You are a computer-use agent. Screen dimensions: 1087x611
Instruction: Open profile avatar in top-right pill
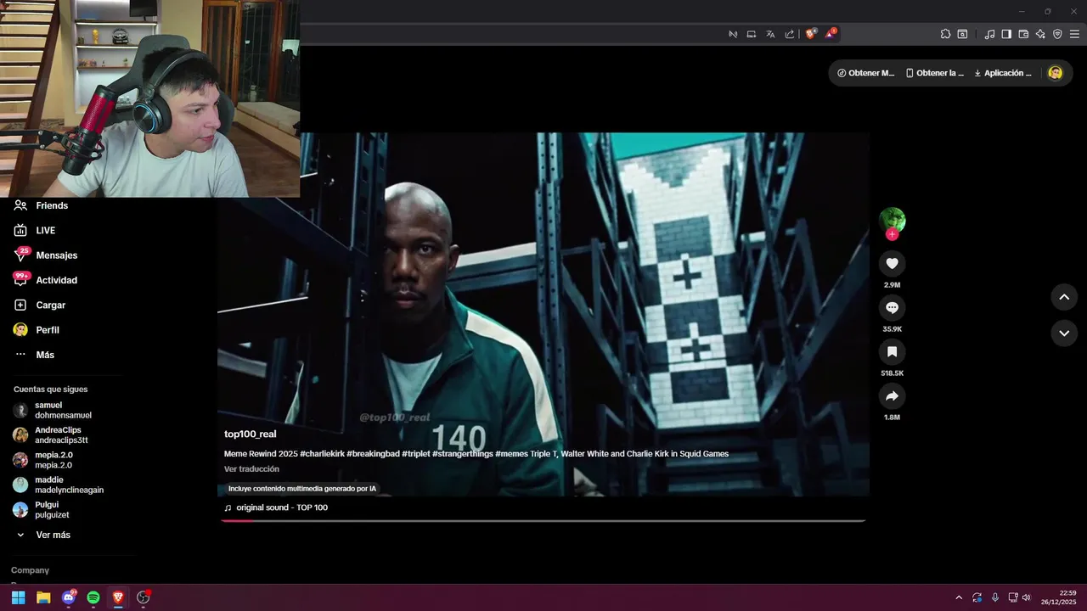(1055, 73)
